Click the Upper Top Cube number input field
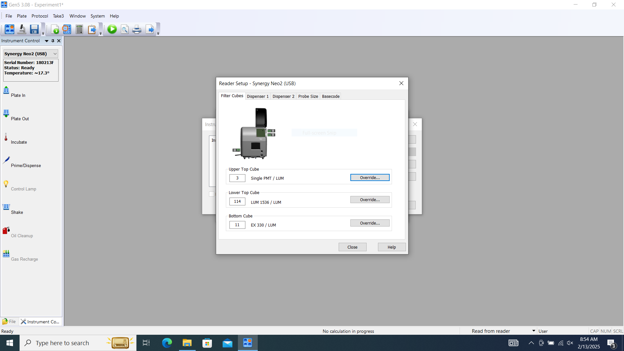624x351 pixels. point(237,178)
